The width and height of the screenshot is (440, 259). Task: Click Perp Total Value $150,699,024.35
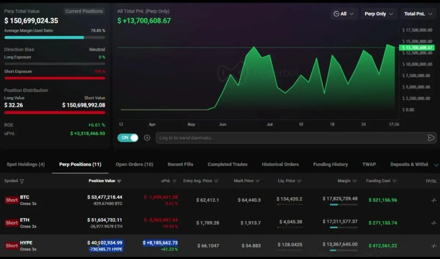click(x=31, y=21)
